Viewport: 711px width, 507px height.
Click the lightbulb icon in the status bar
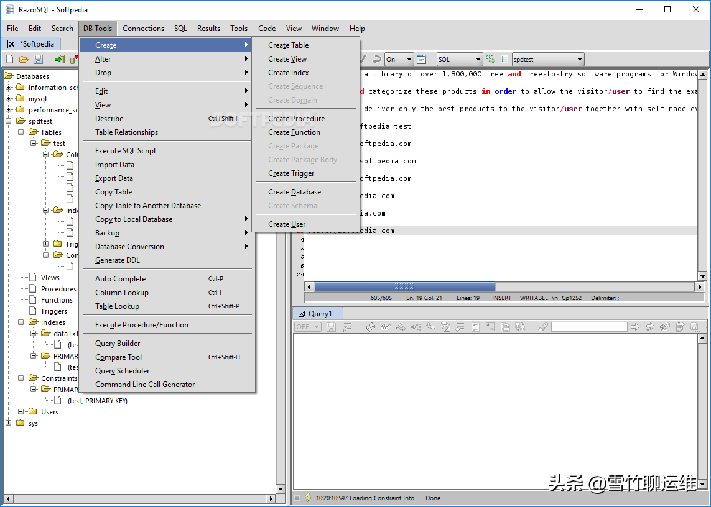(308, 498)
